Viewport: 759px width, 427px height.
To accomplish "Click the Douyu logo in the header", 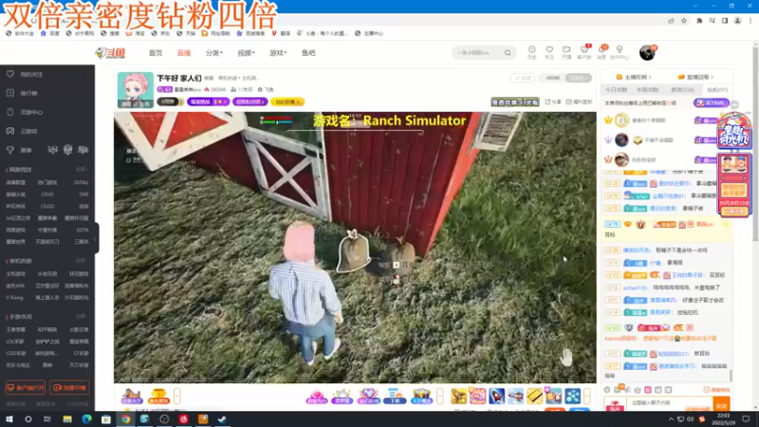I will tap(110, 53).
